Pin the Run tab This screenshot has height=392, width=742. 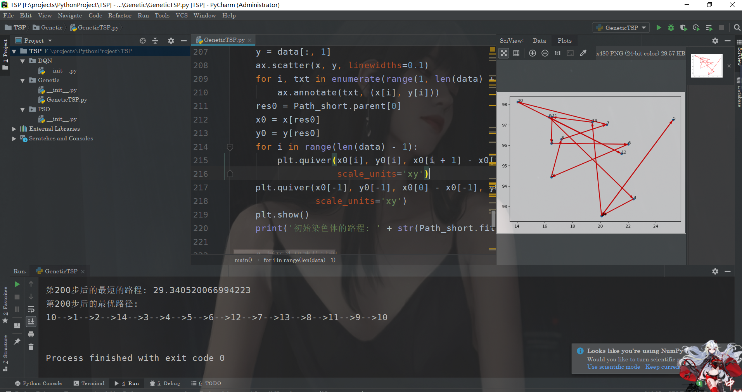pos(17,341)
